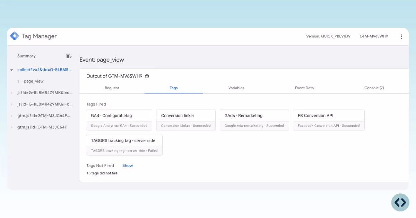
Task: Open the Variables tab
Action: (236, 88)
